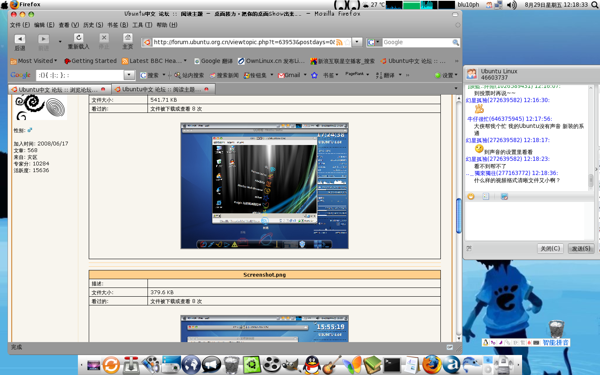The width and height of the screenshot is (600, 375).
Task: Bookmark the page with the address bar star
Action: [x=347, y=42]
